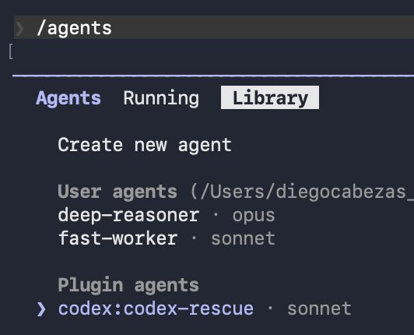The image size is (414, 335).
Task: Open the fast-worker agent
Action: (x=118, y=238)
